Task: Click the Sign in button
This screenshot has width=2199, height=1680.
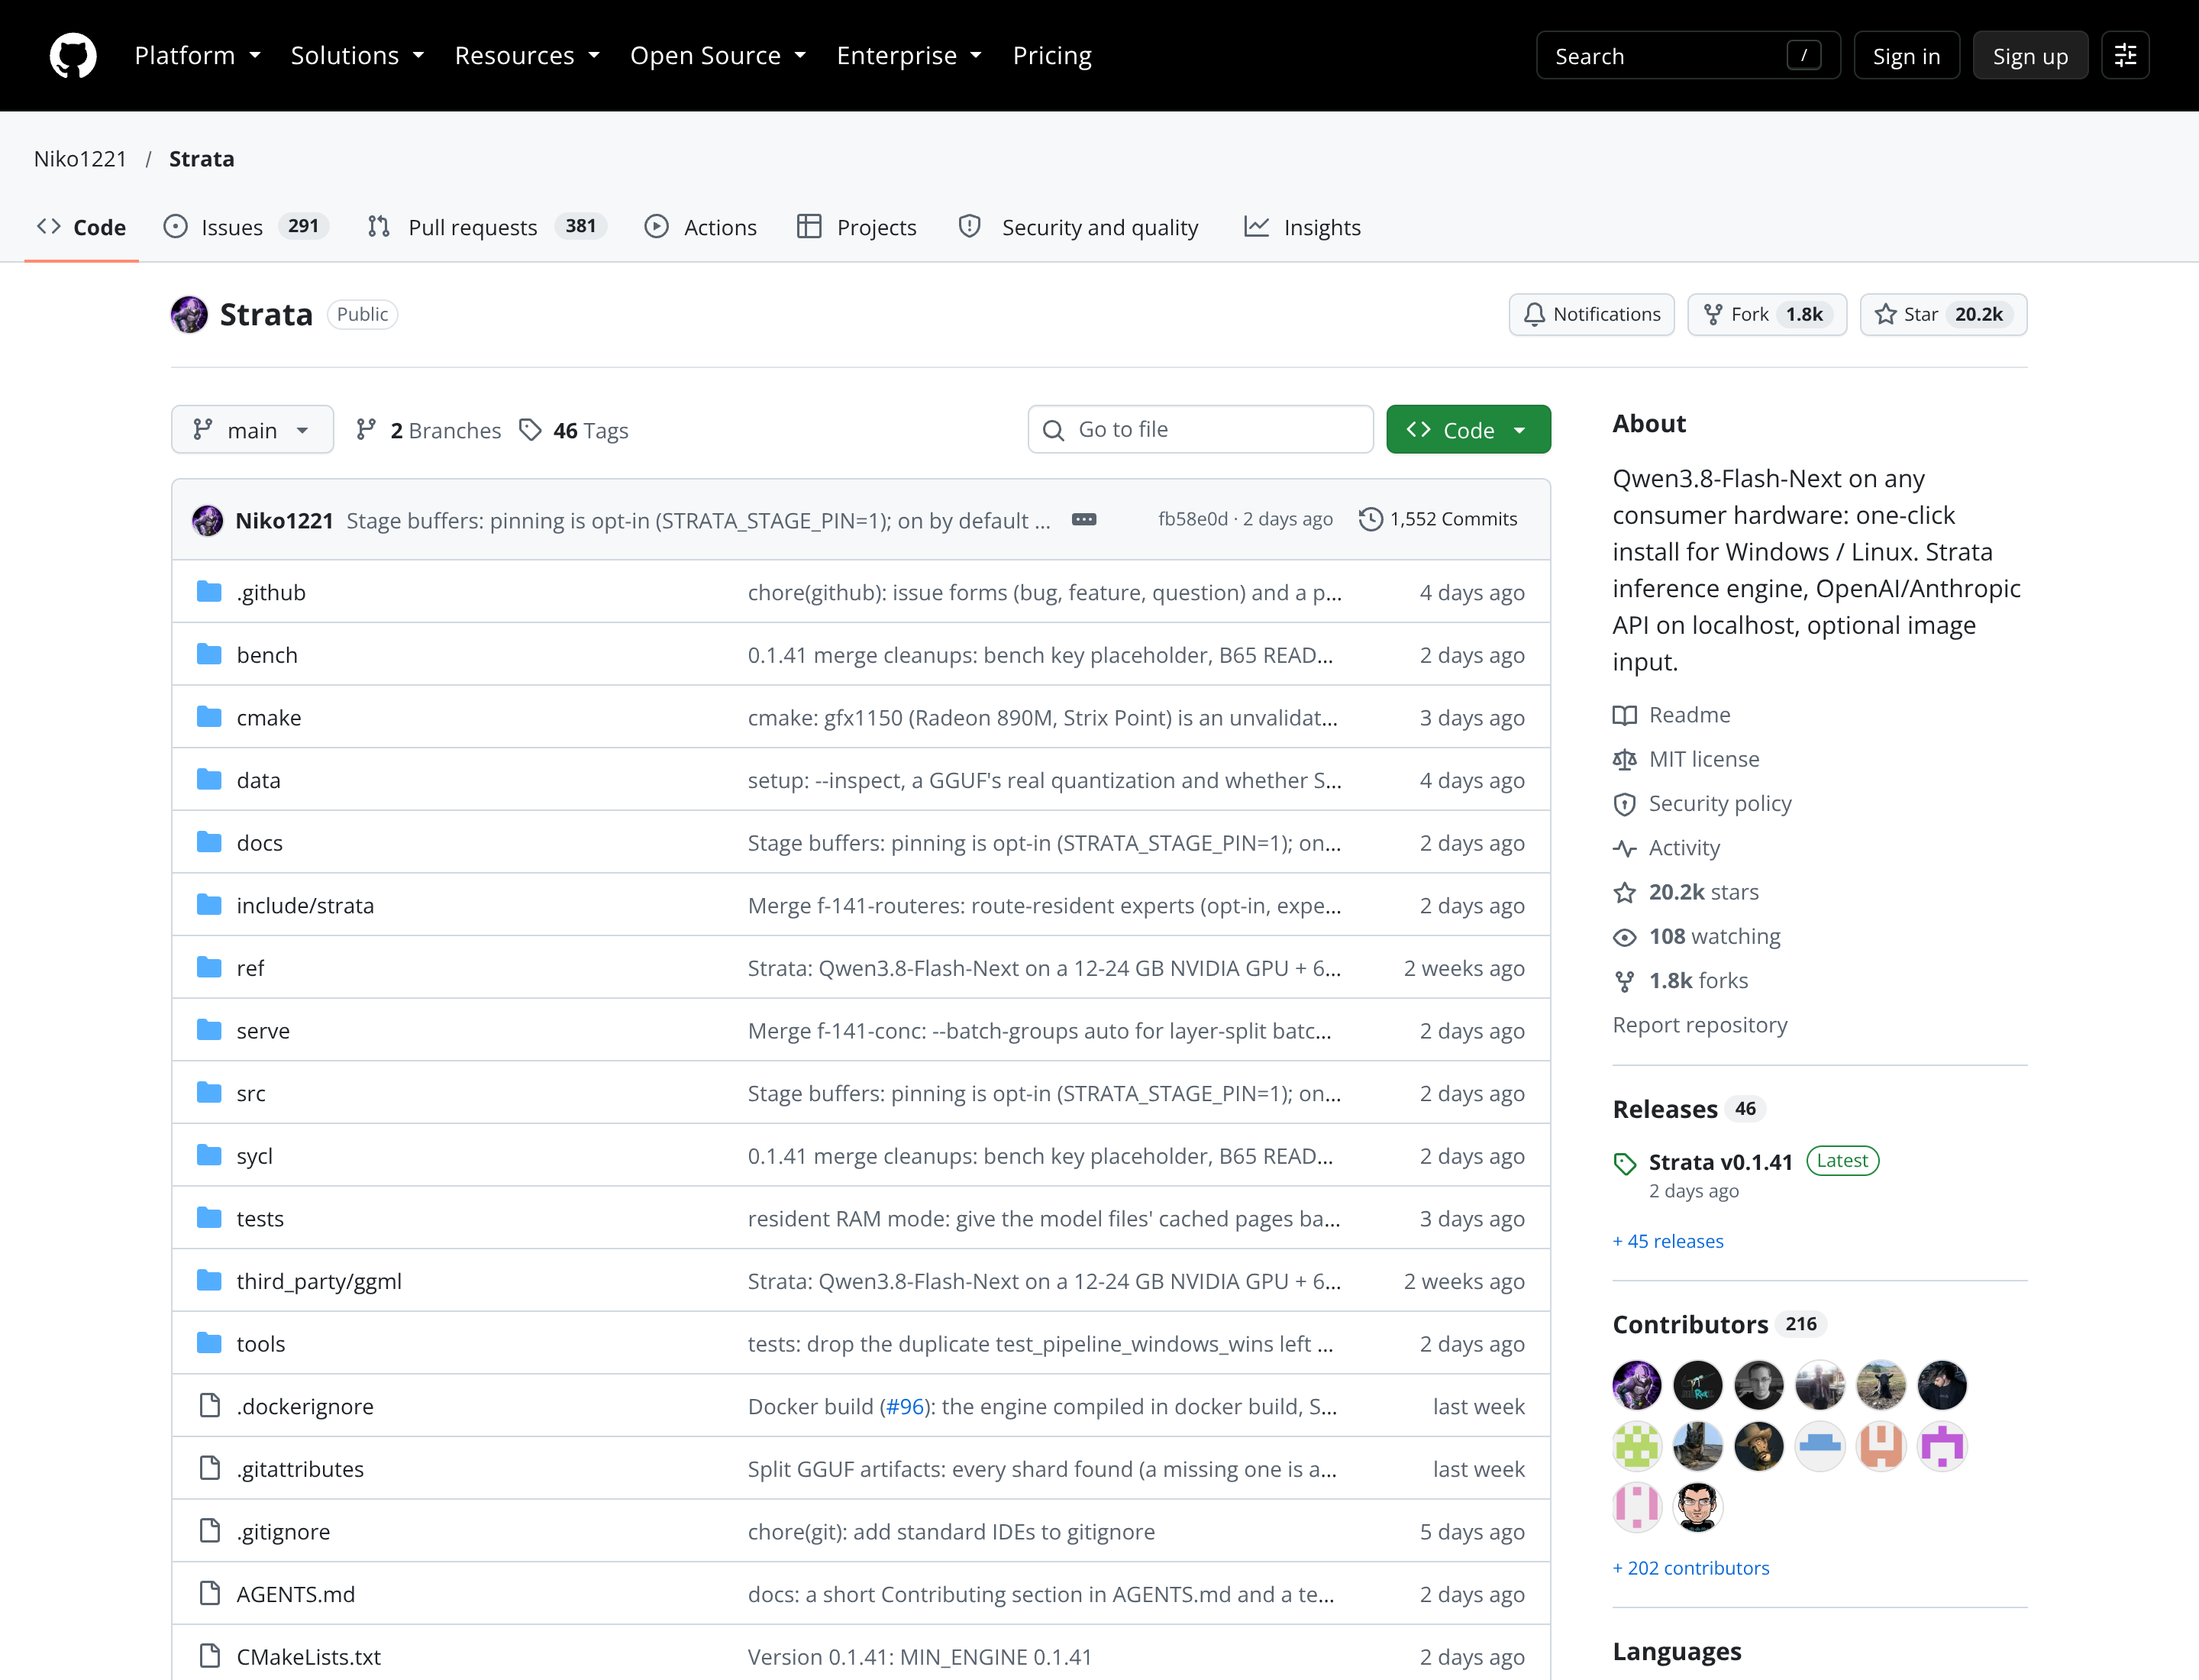Action: point(1906,55)
